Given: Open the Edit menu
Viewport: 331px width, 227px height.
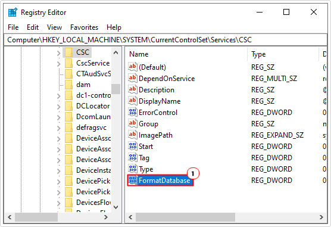Looking at the screenshot, I should [33, 27].
